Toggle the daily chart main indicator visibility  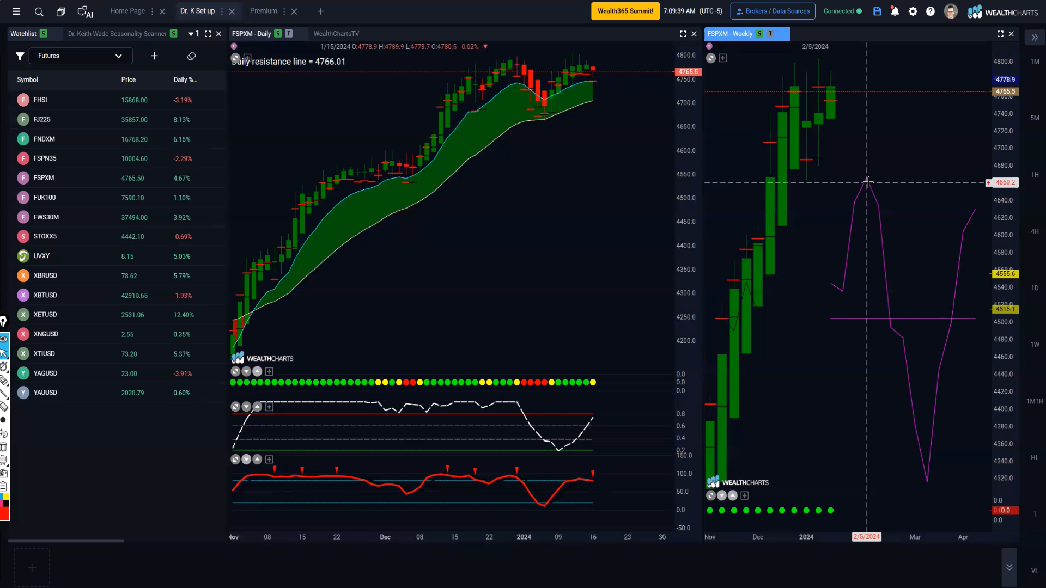point(235,58)
